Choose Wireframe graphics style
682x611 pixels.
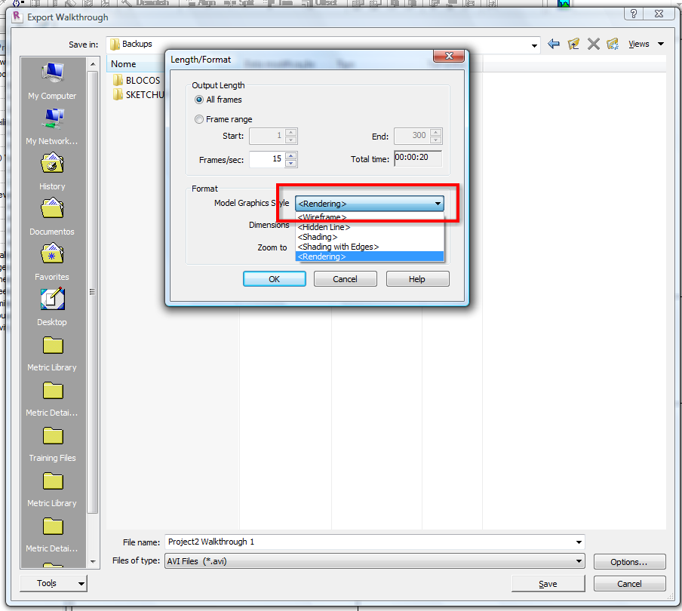370,217
